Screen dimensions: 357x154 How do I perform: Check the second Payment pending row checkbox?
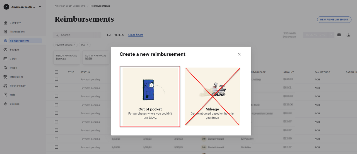[57, 88]
